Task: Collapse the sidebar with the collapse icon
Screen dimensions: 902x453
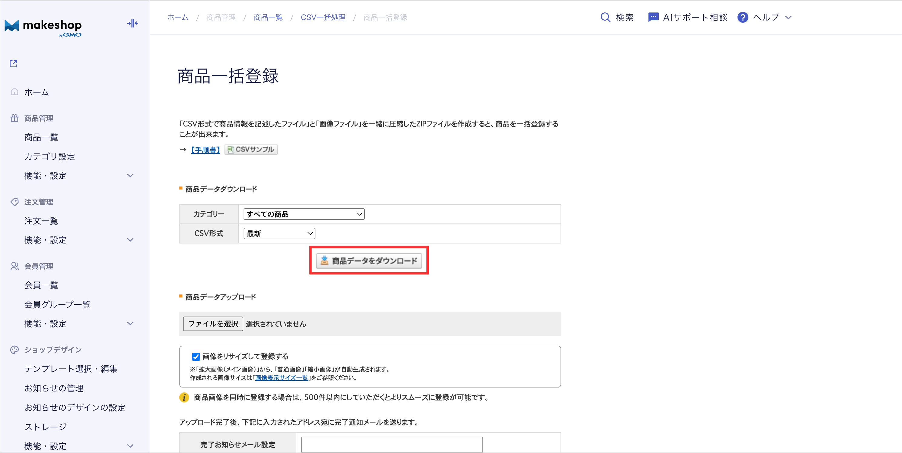Action: [132, 23]
